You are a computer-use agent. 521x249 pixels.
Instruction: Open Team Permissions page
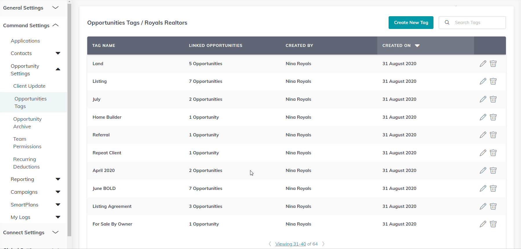pyautogui.click(x=27, y=143)
